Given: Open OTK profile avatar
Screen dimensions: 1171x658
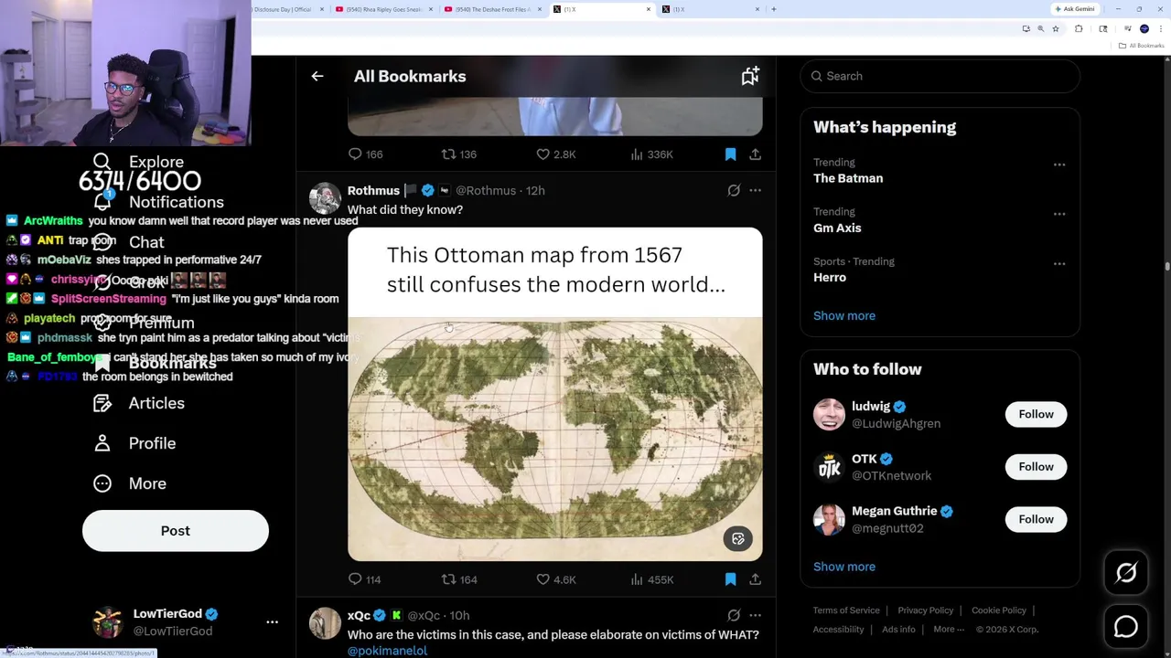Looking at the screenshot, I should (x=829, y=467).
